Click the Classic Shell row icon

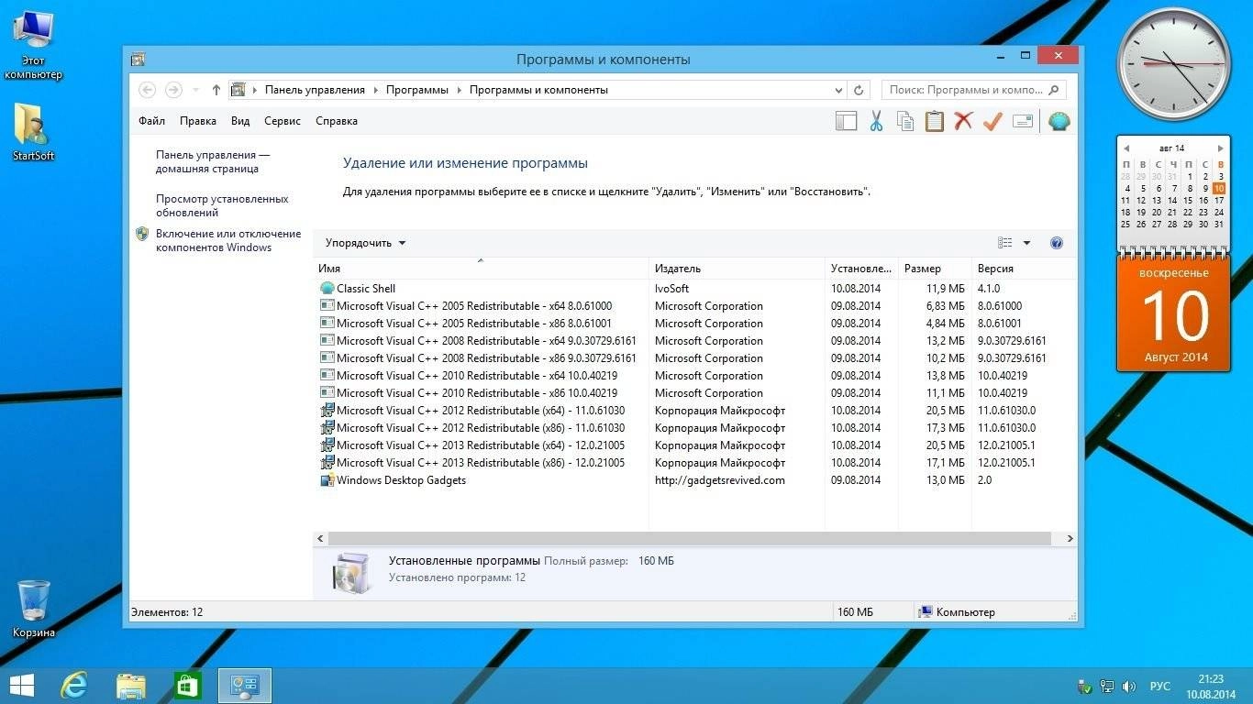click(x=327, y=289)
